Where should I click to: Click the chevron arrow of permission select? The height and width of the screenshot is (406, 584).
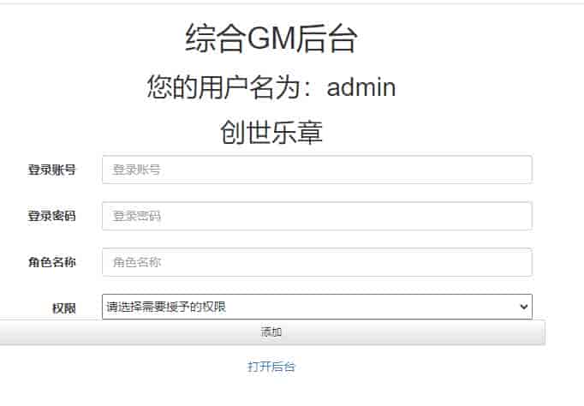click(524, 307)
